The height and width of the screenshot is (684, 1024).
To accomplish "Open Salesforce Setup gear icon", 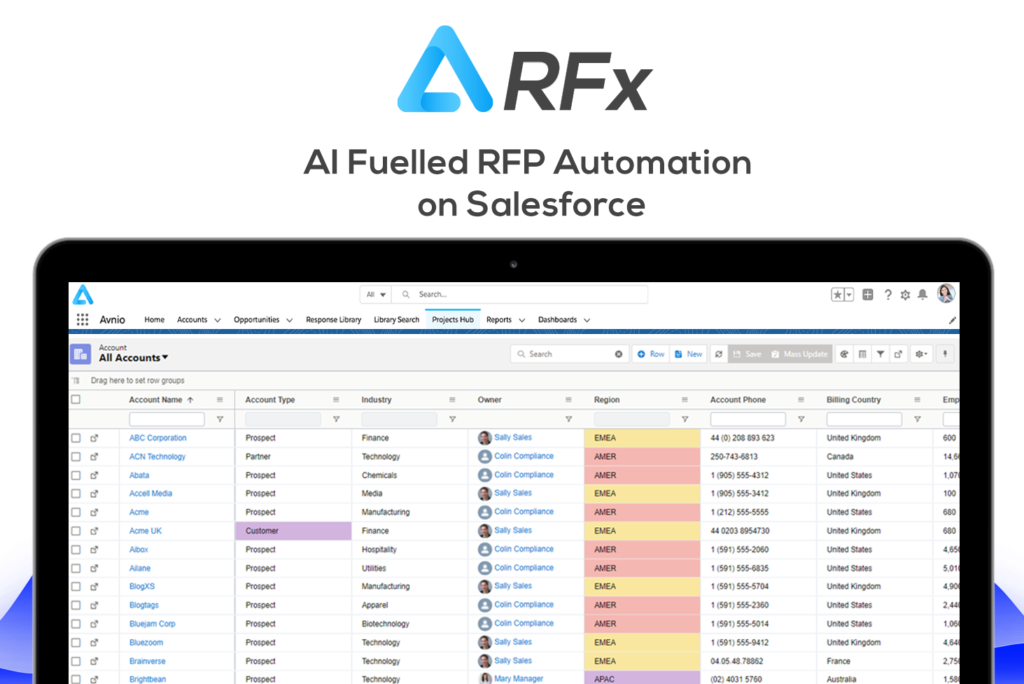I will click(x=905, y=294).
